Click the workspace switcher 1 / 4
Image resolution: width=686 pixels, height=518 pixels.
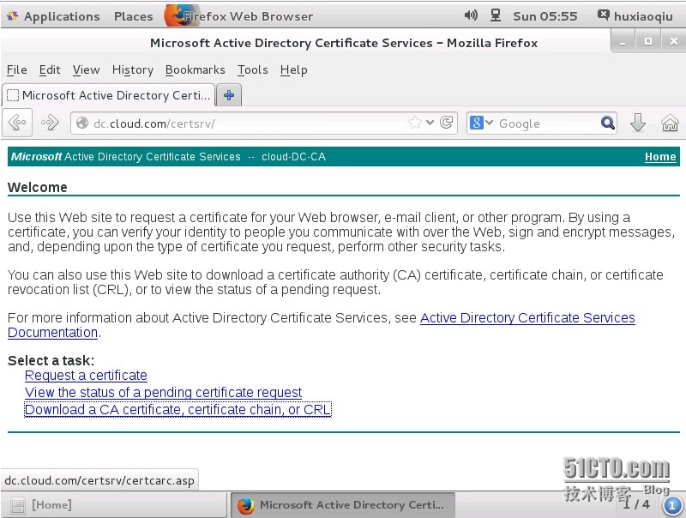tap(636, 504)
